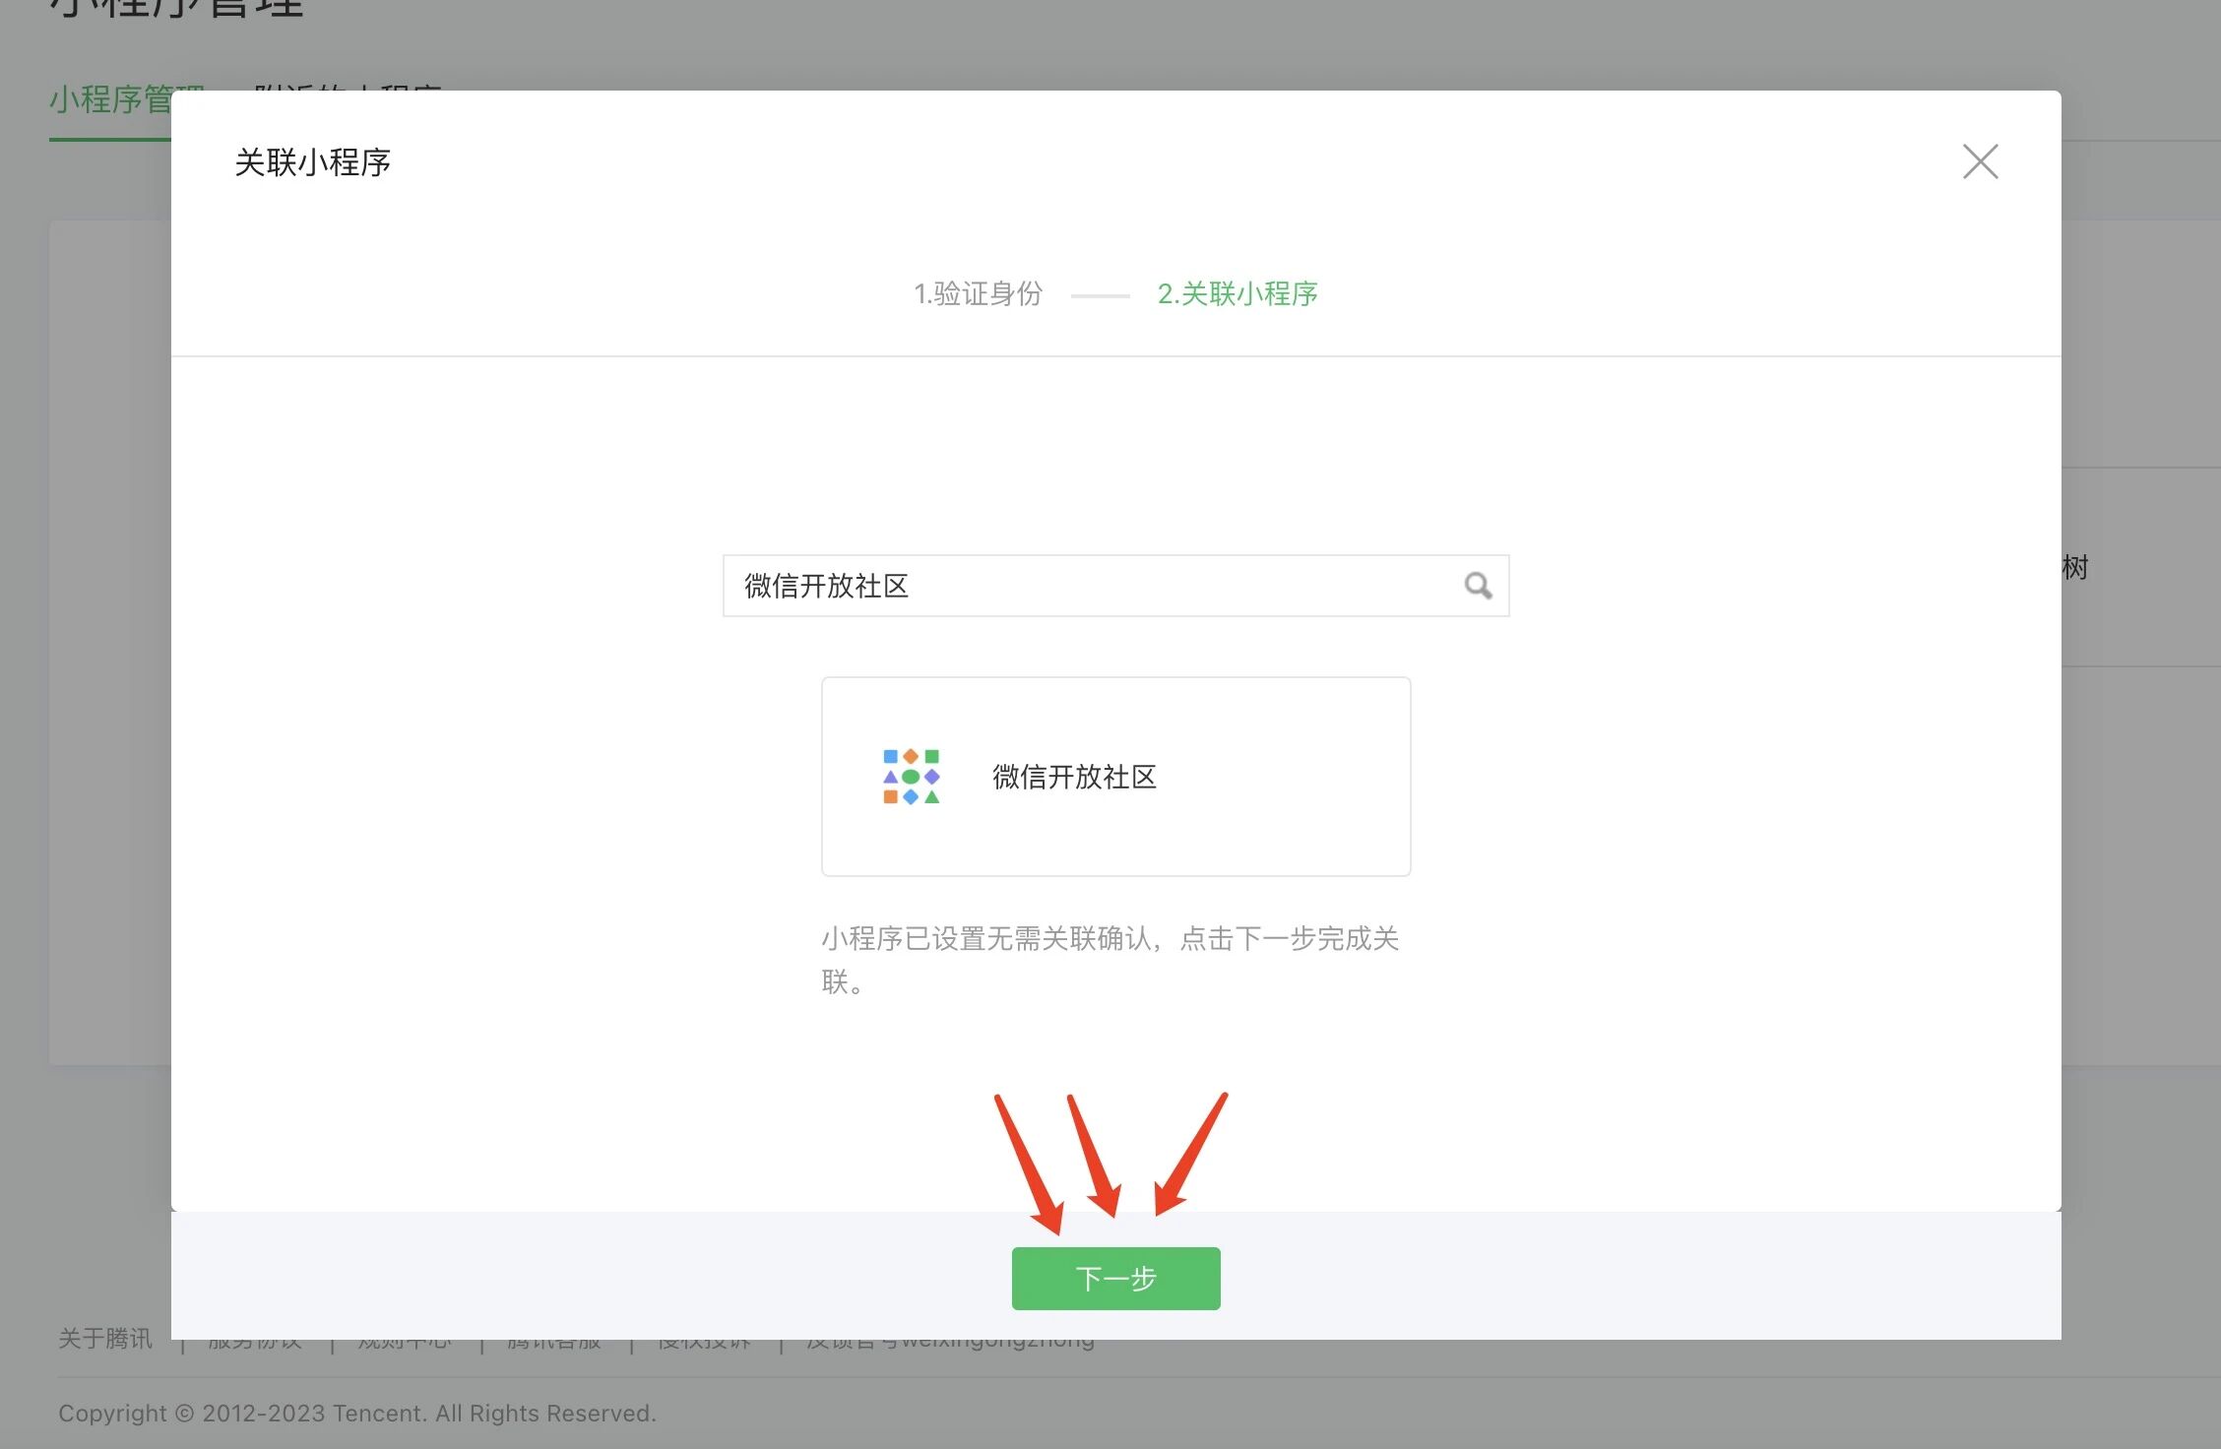This screenshot has height=1449, width=2221.
Task: Click the connector line between steps
Action: point(1100,295)
